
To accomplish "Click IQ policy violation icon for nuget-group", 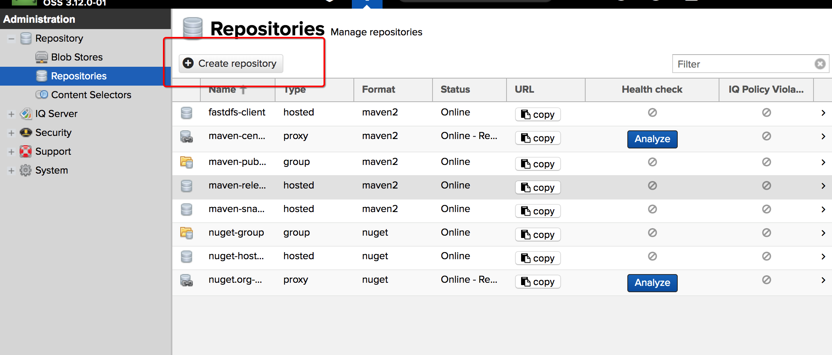I will coord(766,233).
